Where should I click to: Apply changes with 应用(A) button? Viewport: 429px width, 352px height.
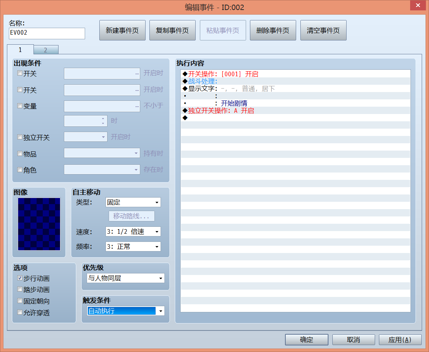400,340
